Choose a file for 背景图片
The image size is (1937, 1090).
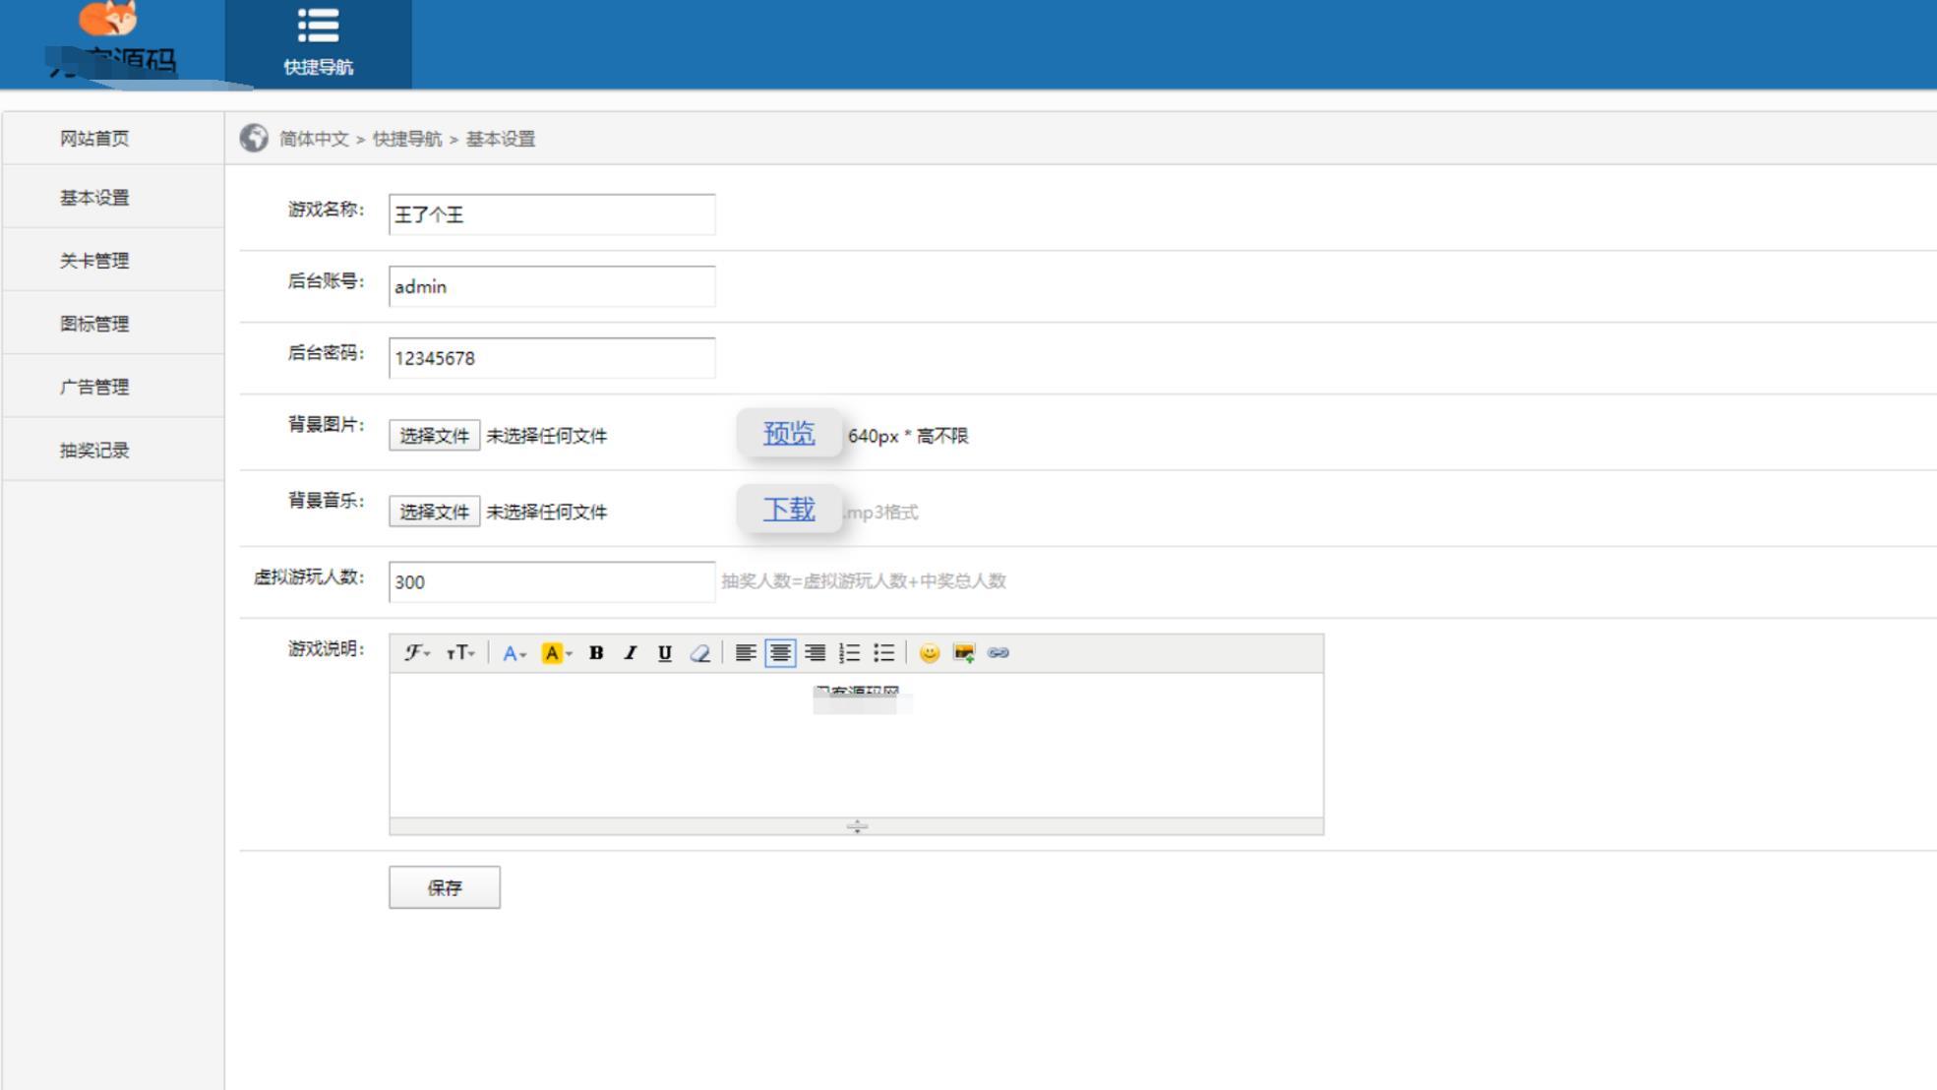(434, 435)
